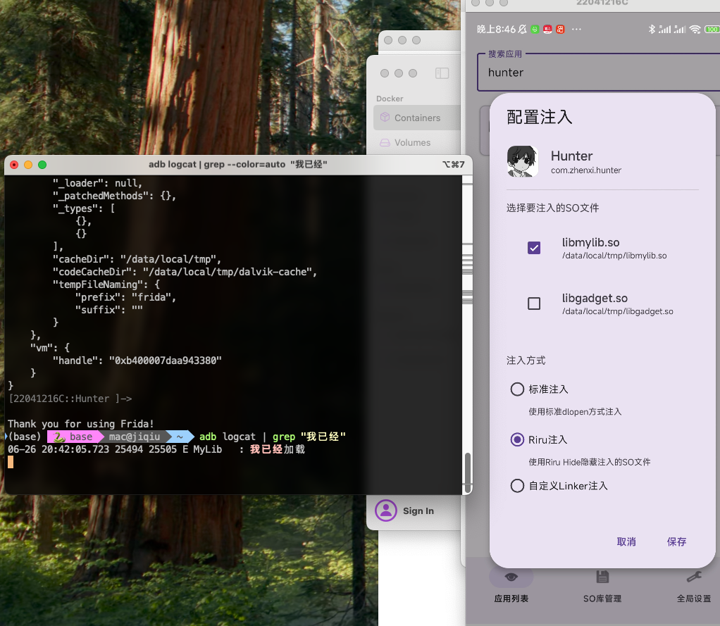Click the Docker Volumes drive icon
720x626 pixels.
(385, 142)
